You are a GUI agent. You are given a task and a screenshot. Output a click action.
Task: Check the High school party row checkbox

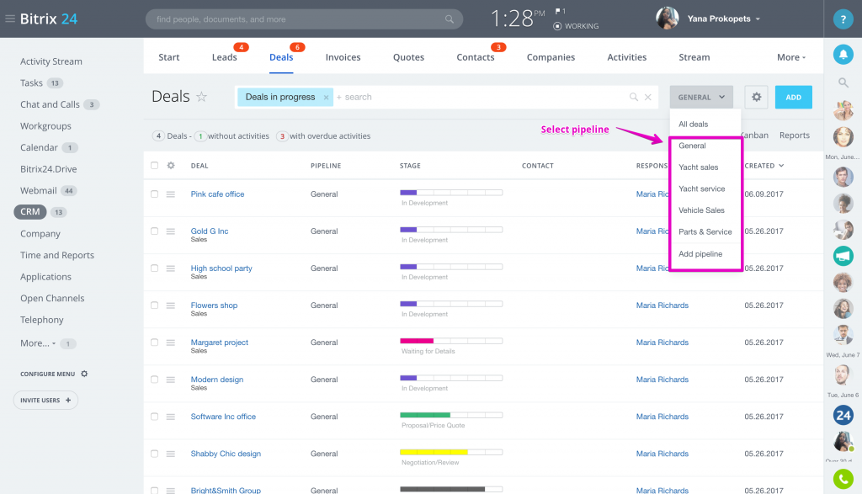(x=155, y=268)
